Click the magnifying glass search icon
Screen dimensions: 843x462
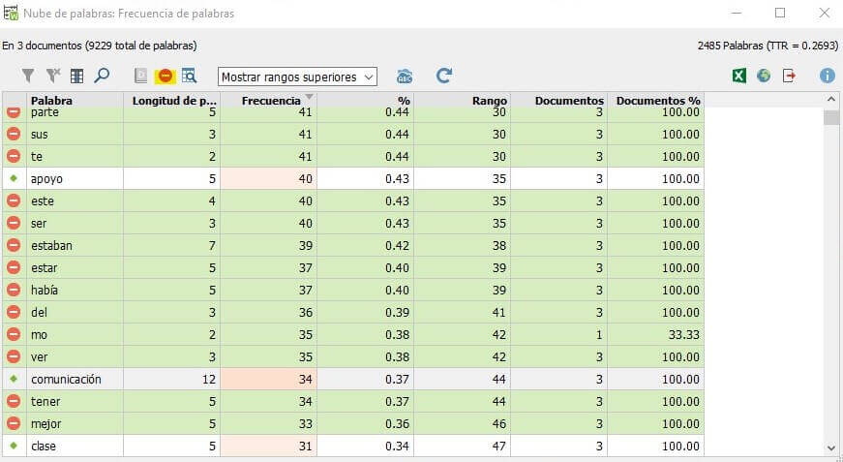(102, 76)
